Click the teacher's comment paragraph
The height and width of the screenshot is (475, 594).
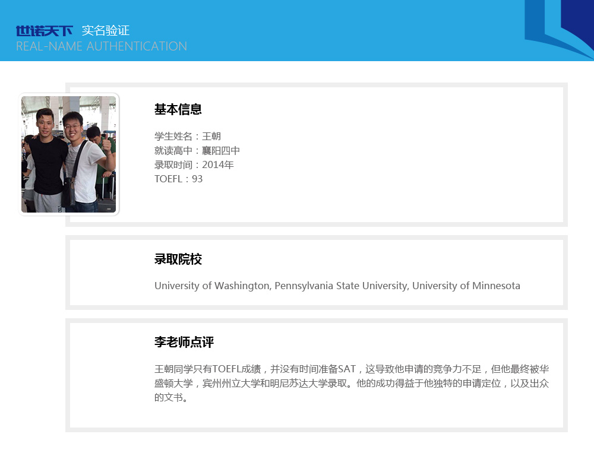point(350,383)
